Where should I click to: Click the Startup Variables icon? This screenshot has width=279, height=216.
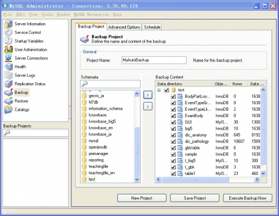pyautogui.click(x=9, y=41)
